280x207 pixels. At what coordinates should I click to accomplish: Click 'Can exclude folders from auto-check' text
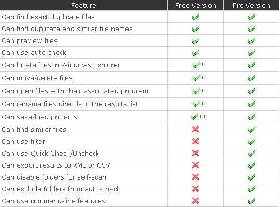click(x=61, y=189)
